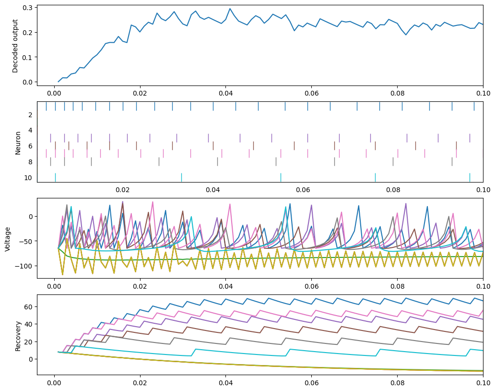The image size is (495, 391).
Task: Click x-tick 0.02 under the Decoded output plot
Action: (140, 93)
